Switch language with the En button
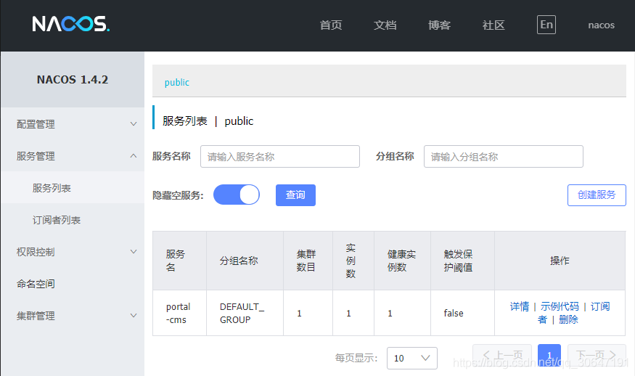 [x=546, y=25]
